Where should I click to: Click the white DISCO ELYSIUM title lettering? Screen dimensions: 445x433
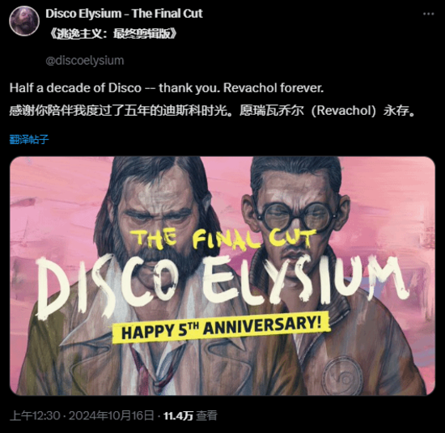point(222,285)
